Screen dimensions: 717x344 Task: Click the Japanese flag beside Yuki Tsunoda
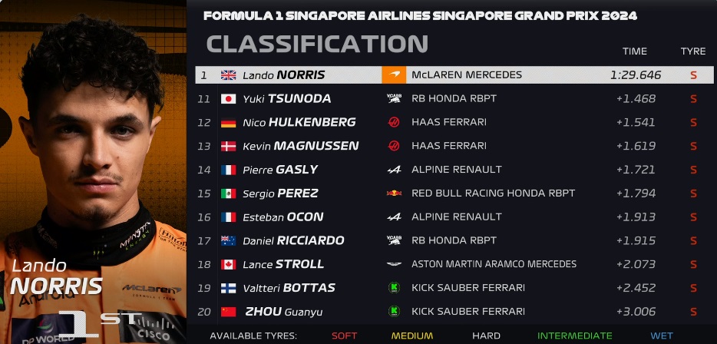tap(228, 99)
